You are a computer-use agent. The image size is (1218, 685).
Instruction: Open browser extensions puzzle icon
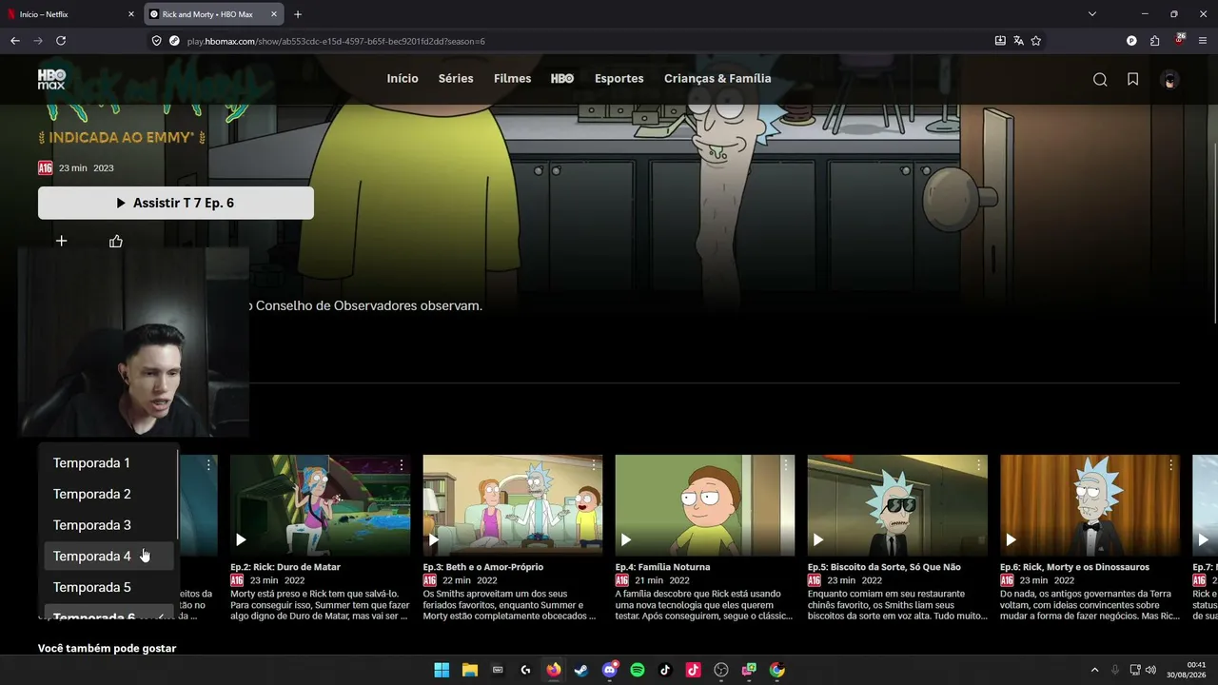tap(1154, 41)
